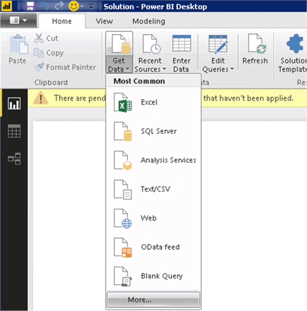Viewport: 307px width, 311px height.
Task: Click the OData feed icon
Action: (123, 248)
